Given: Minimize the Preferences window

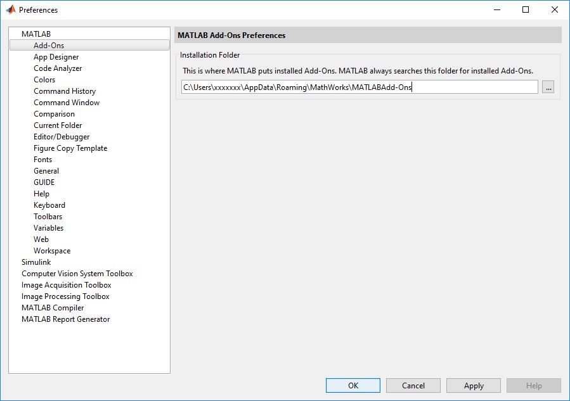Looking at the screenshot, I should [497, 10].
